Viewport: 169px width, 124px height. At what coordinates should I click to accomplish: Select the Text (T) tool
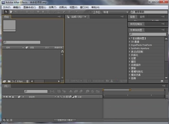coord(48,12)
